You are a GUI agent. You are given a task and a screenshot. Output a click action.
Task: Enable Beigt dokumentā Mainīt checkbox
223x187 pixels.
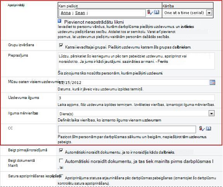tap(61, 161)
